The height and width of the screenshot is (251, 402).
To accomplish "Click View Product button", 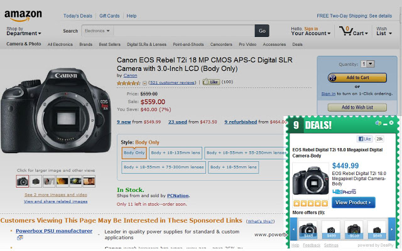I will [353, 202].
